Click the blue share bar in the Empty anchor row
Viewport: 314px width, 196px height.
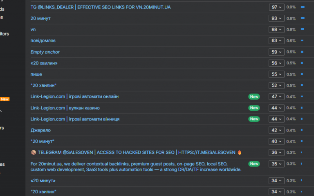(x=302, y=52)
